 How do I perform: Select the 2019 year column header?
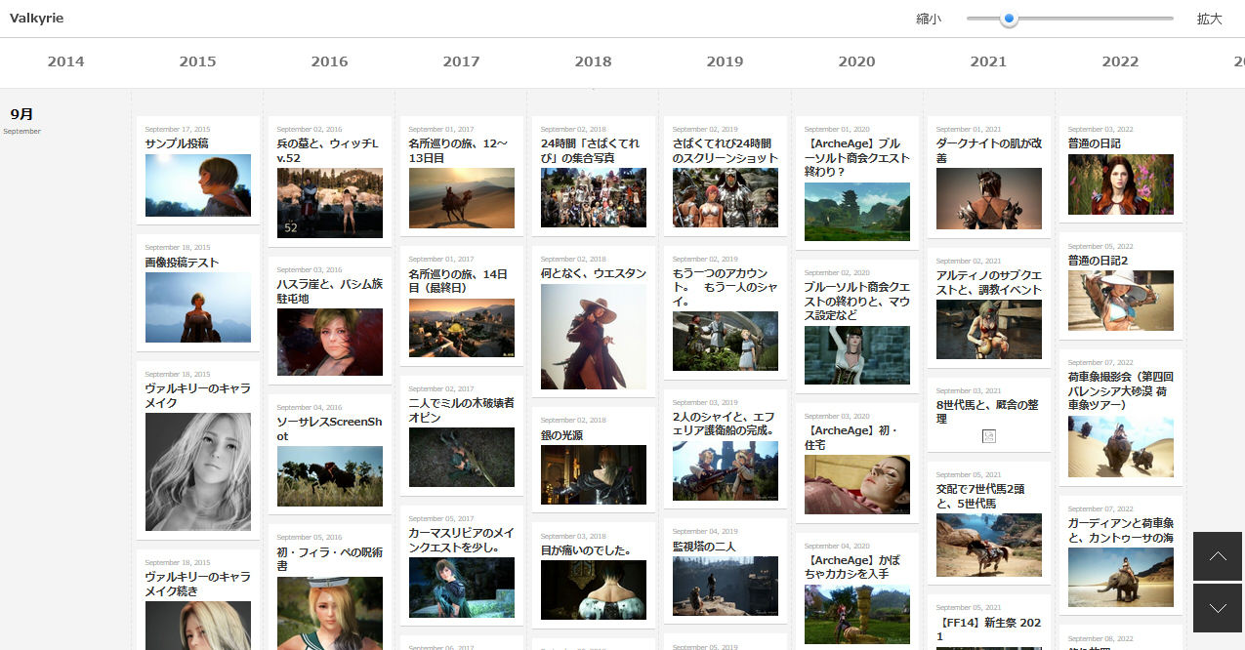pos(725,61)
